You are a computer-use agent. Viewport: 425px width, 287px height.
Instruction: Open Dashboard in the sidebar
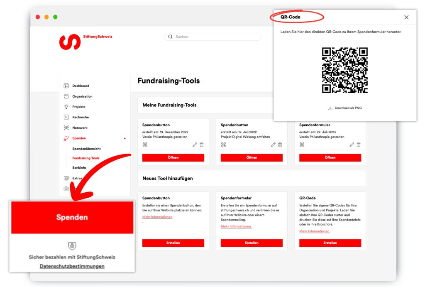81,86
